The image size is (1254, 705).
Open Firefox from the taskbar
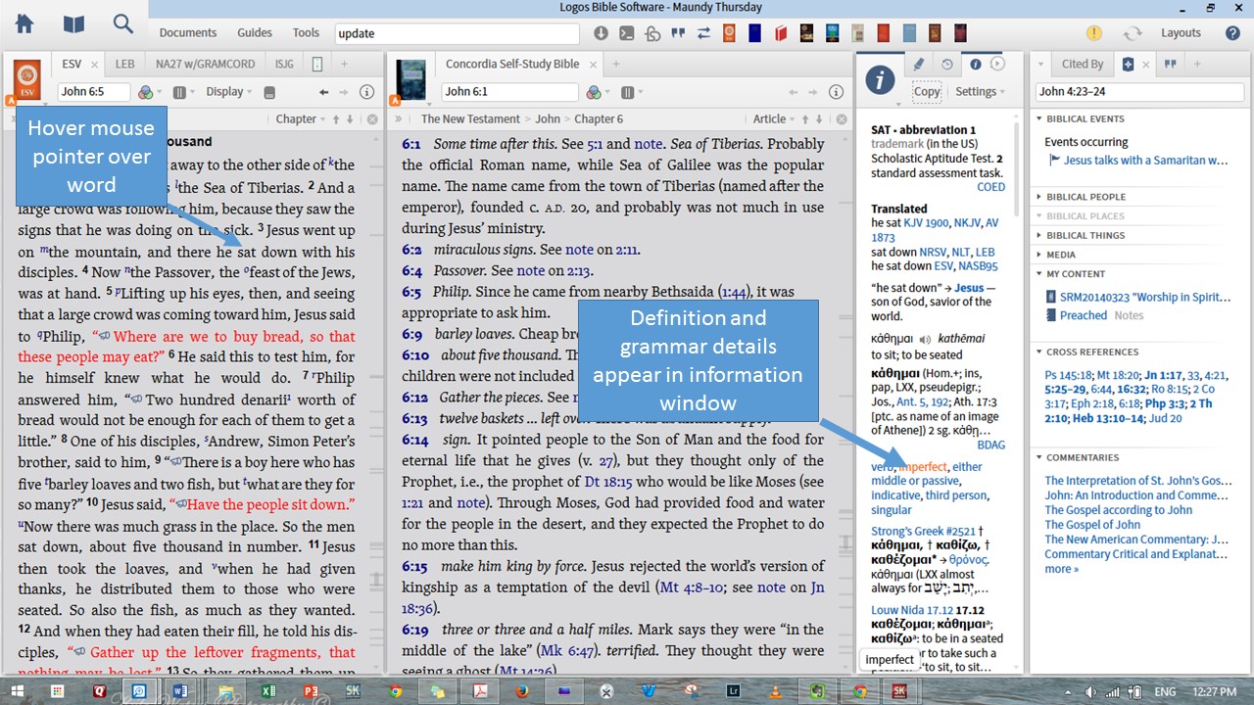click(x=521, y=691)
